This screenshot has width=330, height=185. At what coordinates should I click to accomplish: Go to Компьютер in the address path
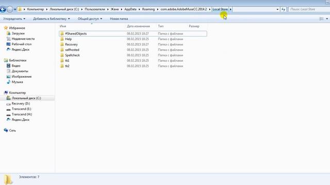(x=36, y=9)
